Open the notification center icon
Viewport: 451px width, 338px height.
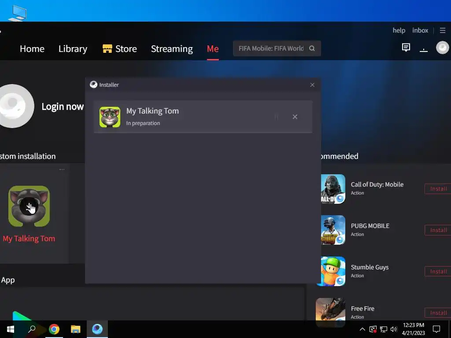[436, 329]
